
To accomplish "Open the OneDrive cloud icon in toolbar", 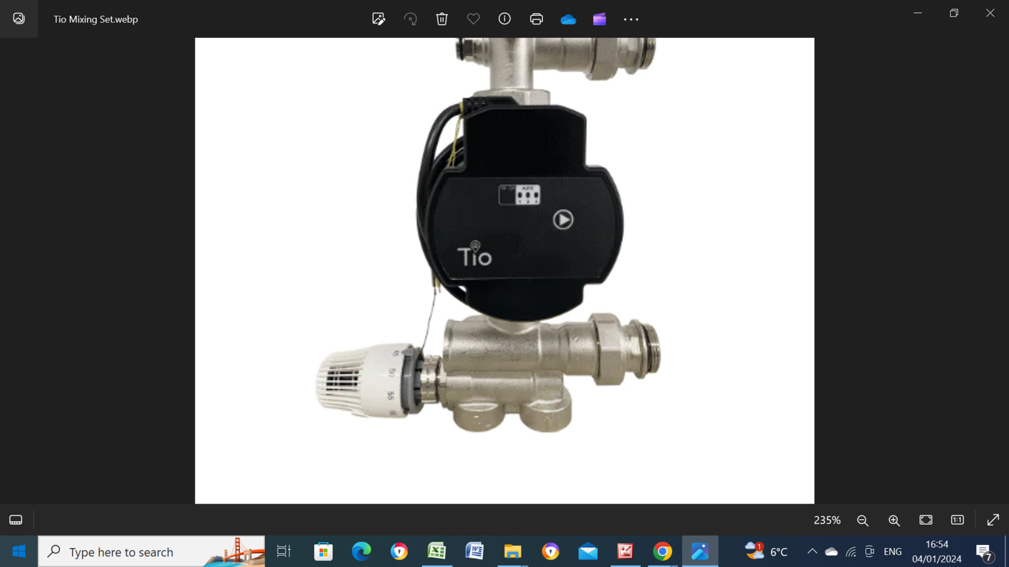I will [568, 19].
